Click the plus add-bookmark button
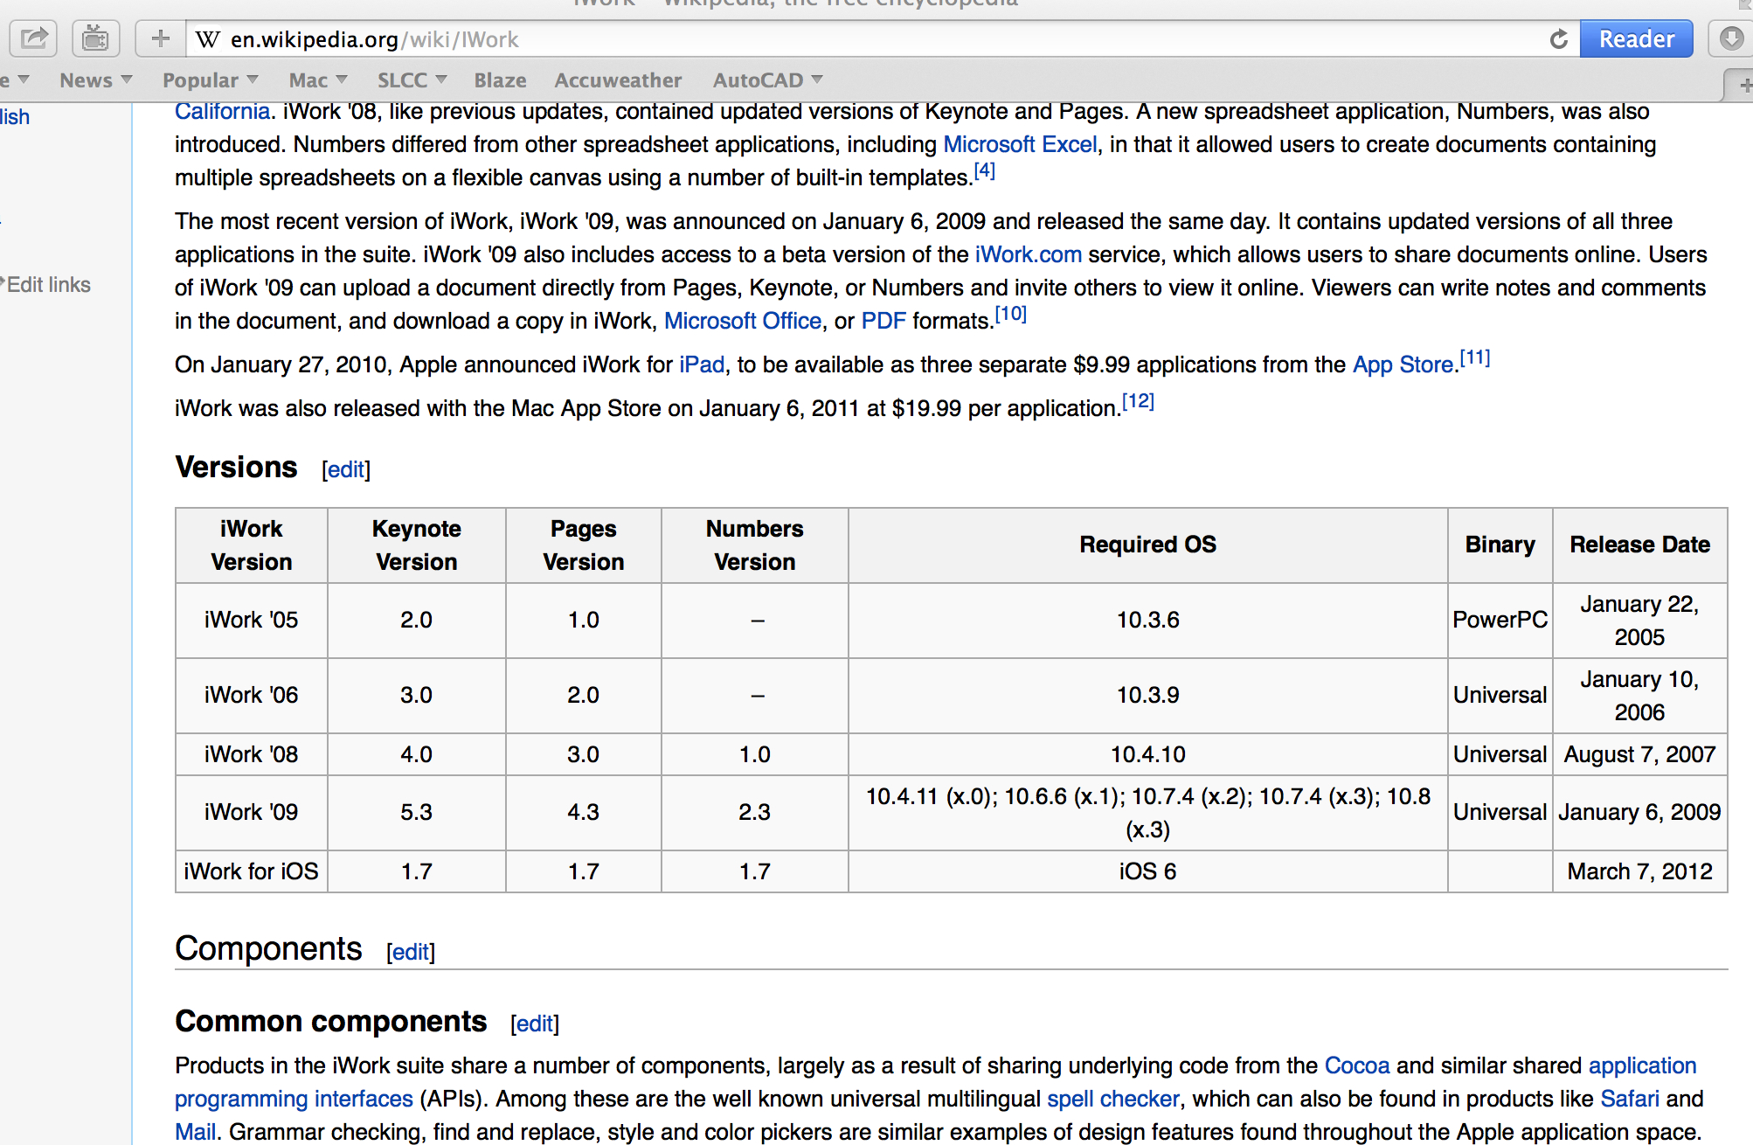 pos(160,39)
